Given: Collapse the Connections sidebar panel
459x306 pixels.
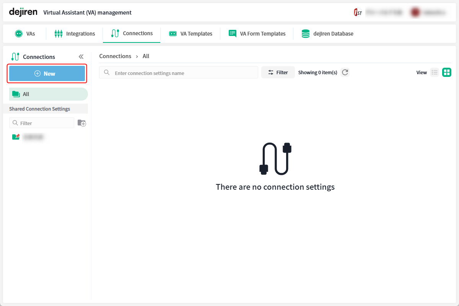Looking at the screenshot, I should click(x=81, y=57).
